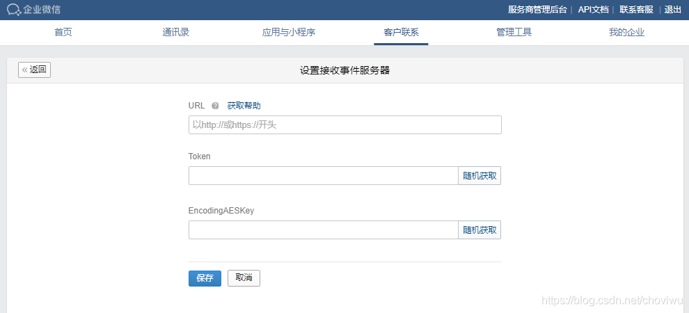Switch to 我的企业 tab
Viewport: 689px width, 313px height.
coord(626,33)
